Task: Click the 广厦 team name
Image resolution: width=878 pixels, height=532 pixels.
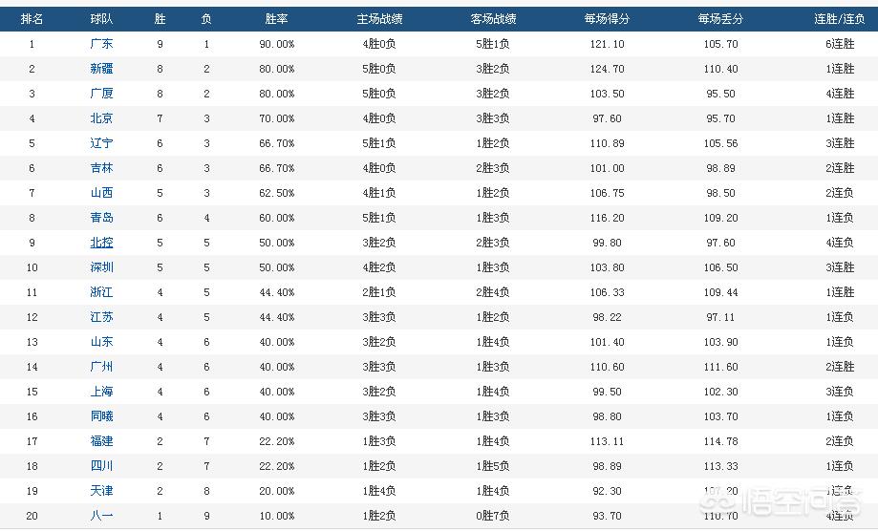Action: pyautogui.click(x=102, y=94)
